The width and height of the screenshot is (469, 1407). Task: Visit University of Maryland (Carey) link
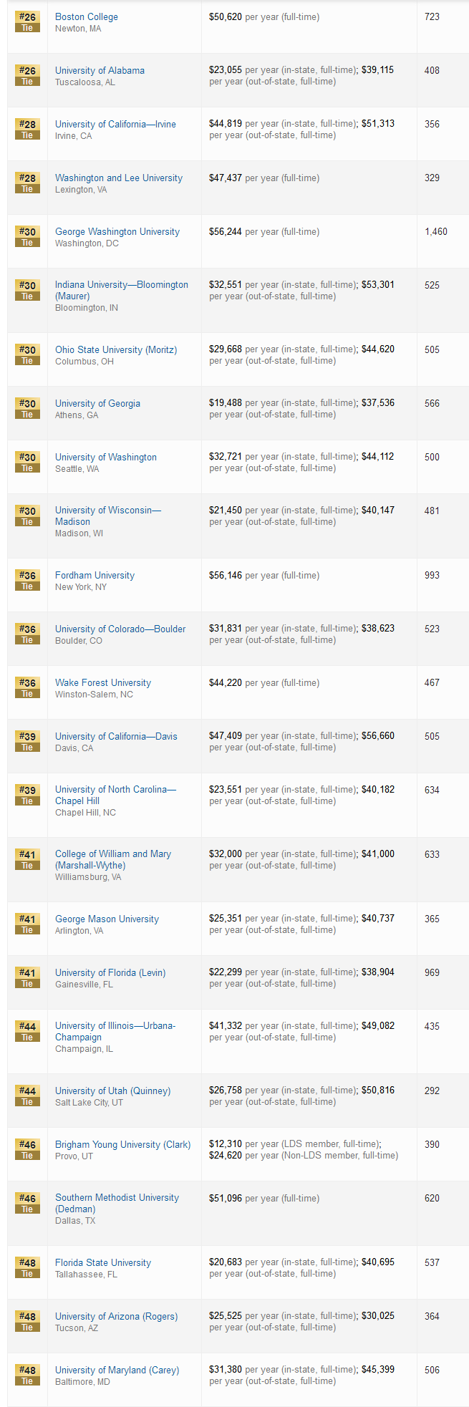click(x=117, y=1370)
